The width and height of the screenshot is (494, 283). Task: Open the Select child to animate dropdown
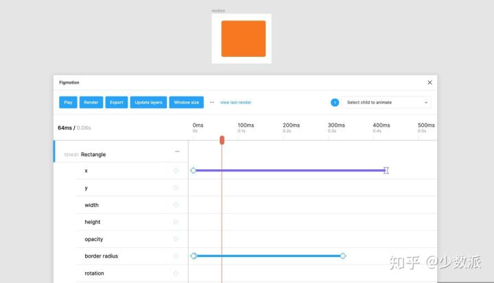click(386, 102)
